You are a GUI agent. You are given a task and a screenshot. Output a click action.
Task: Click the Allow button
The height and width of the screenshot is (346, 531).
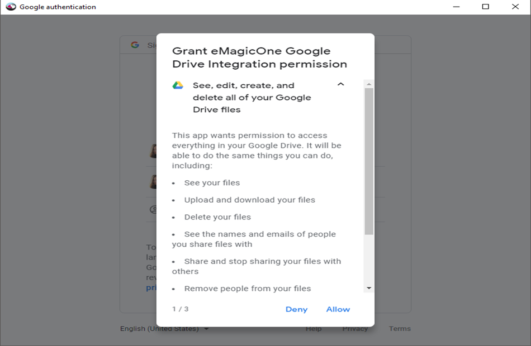pos(338,309)
